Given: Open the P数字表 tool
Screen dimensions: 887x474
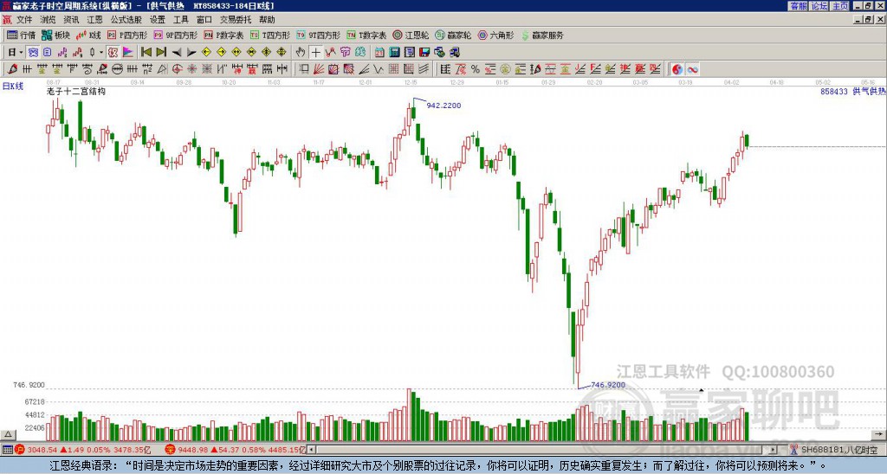Looking at the screenshot, I should 223,35.
